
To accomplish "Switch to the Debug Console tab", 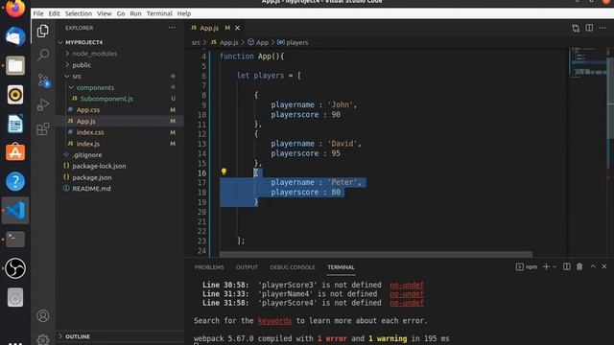I will [x=293, y=267].
